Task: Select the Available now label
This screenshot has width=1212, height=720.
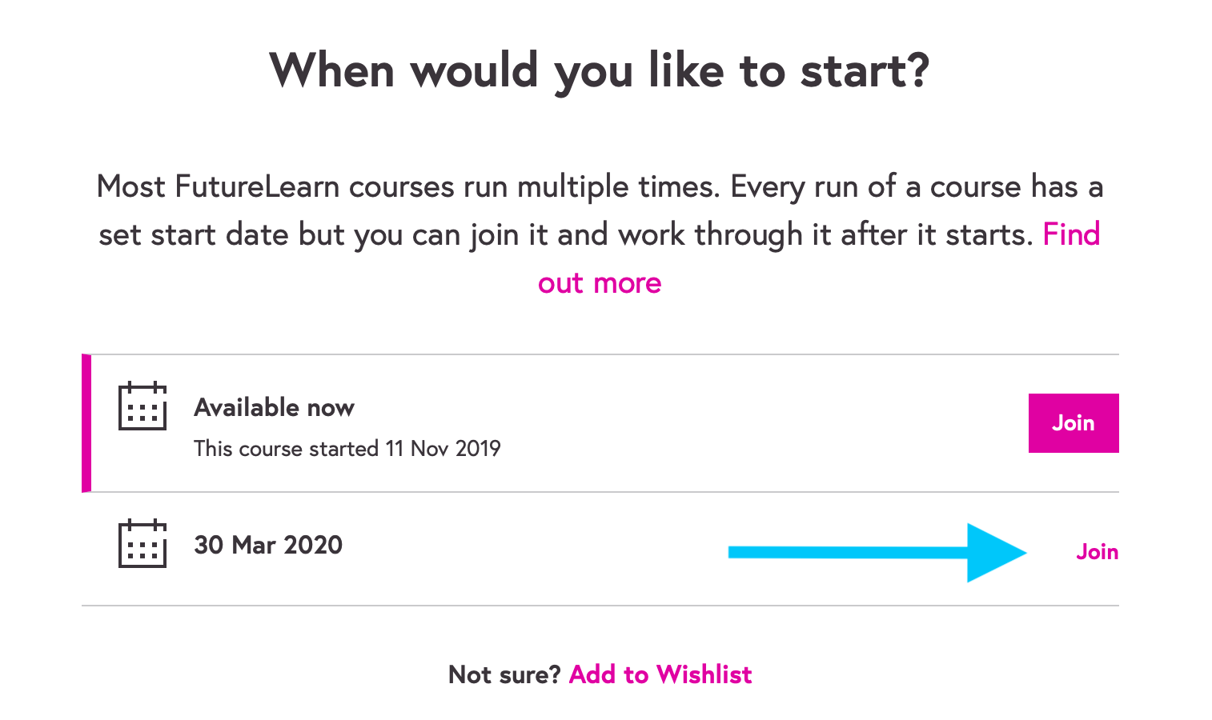Action: click(274, 408)
